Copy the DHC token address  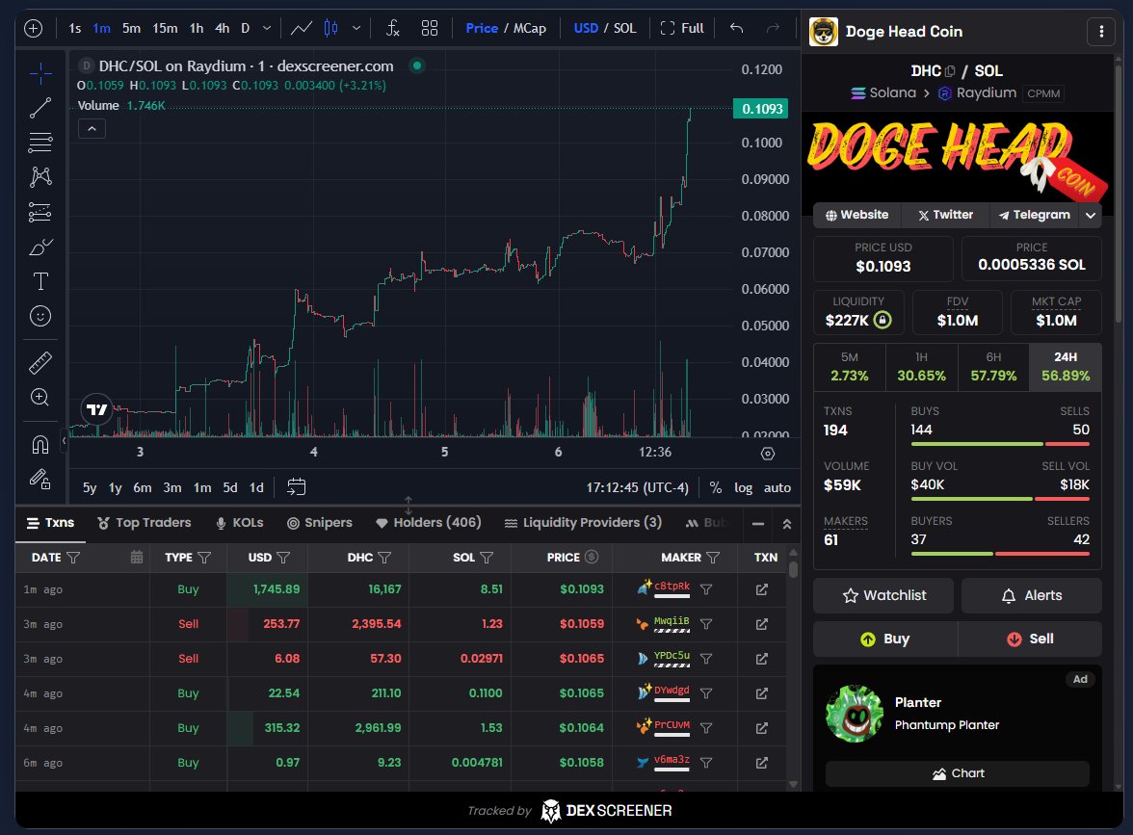click(950, 71)
